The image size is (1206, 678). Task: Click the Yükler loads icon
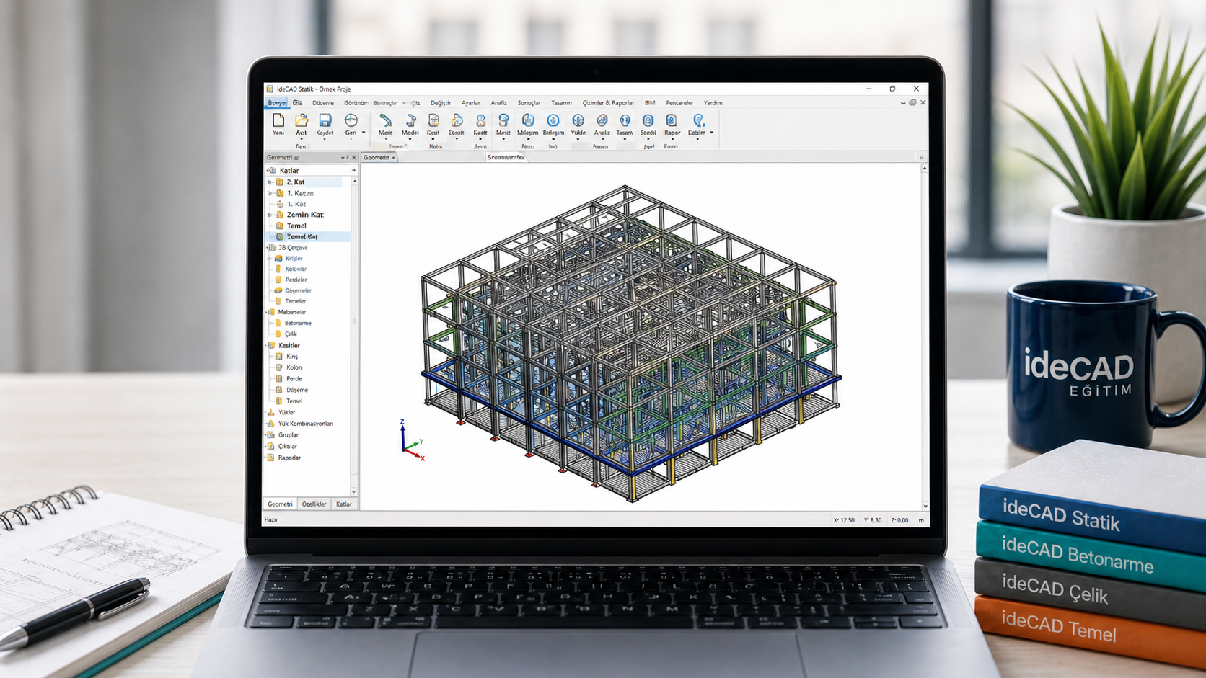point(271,412)
